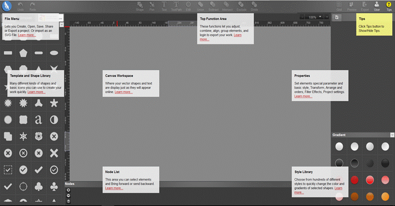Toggle the Grid display
The width and height of the screenshot is (395, 206).
tap(339, 7)
